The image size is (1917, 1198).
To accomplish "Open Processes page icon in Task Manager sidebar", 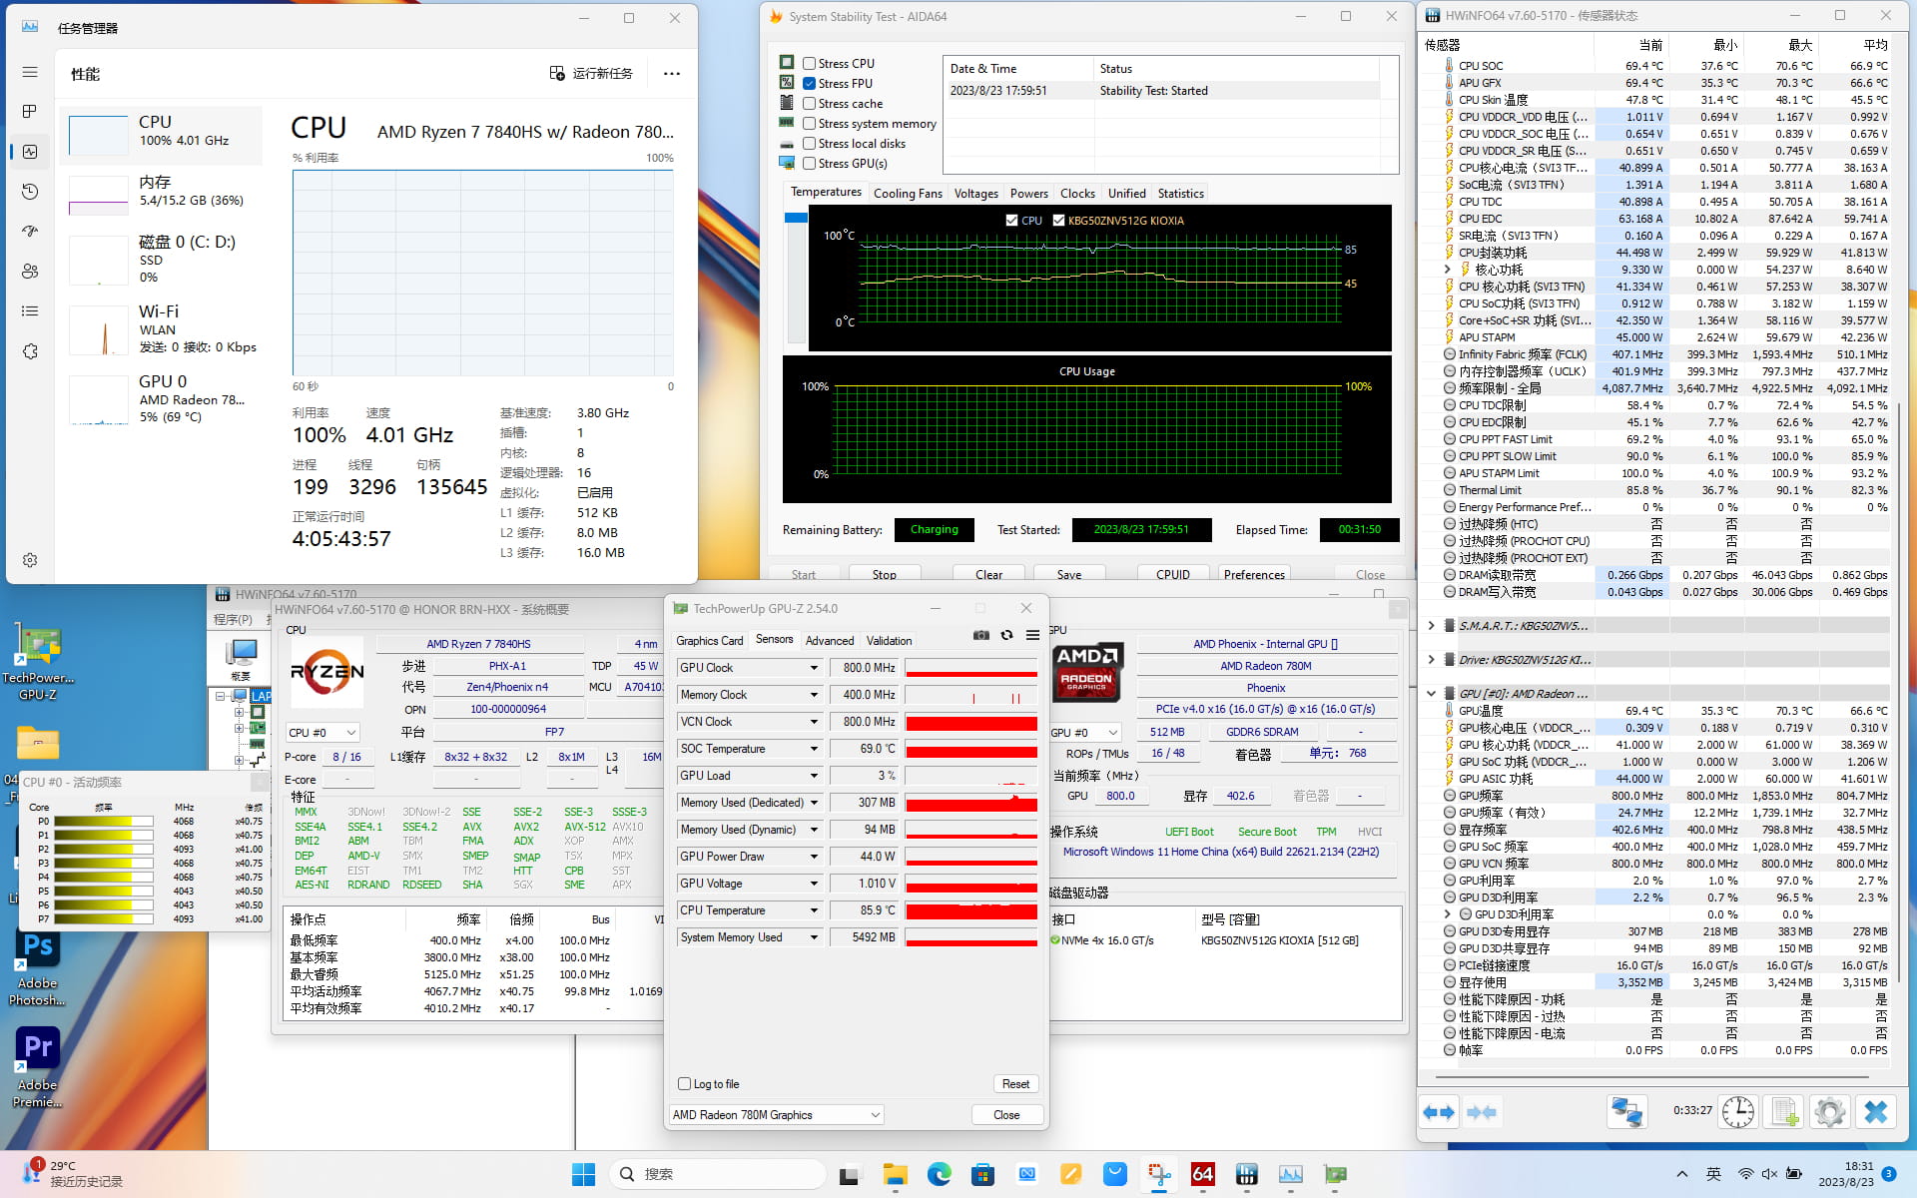I will (x=30, y=111).
